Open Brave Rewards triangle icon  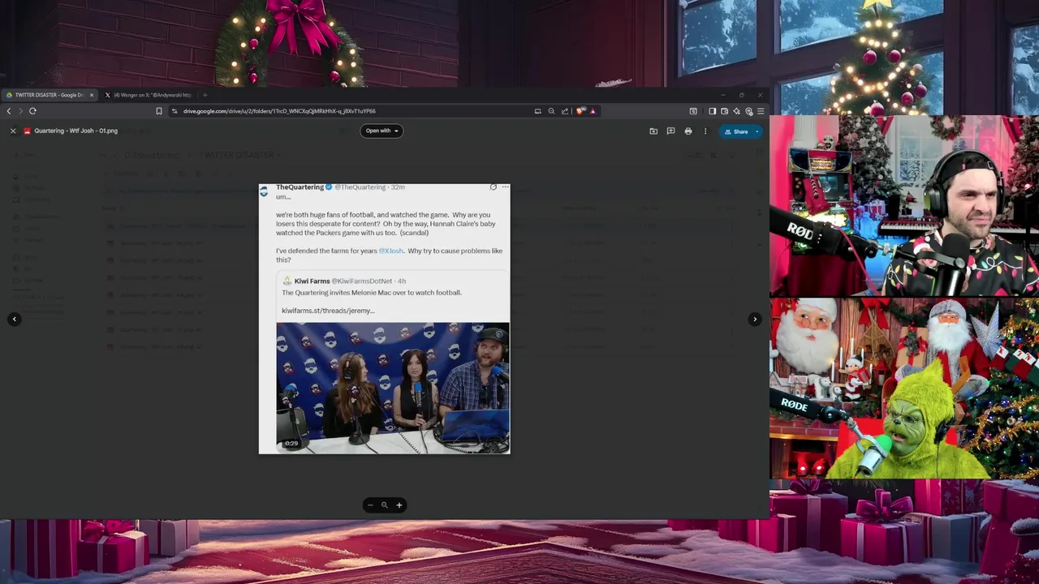[x=593, y=111]
